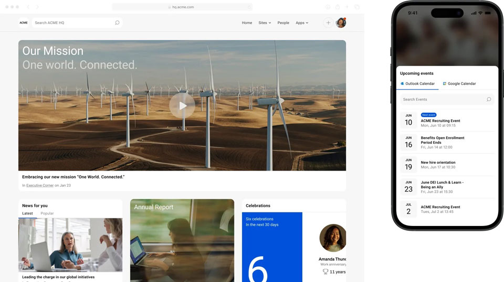Open the Executive Corner link
This screenshot has width=504, height=282.
point(40,186)
